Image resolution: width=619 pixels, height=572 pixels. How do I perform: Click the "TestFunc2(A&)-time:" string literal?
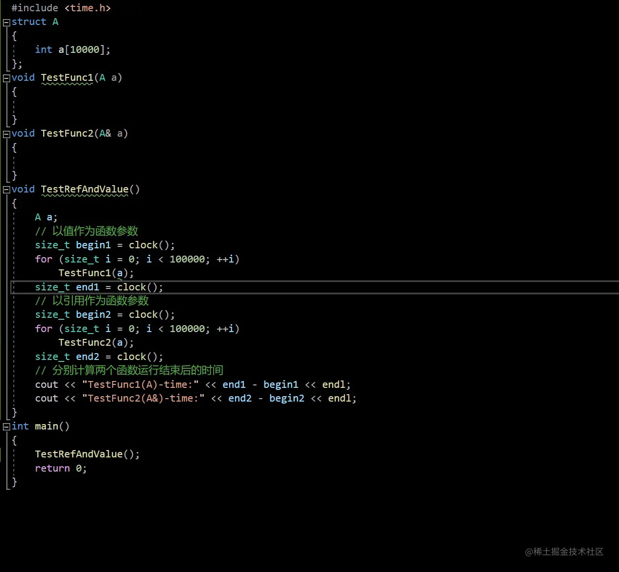click(x=143, y=398)
